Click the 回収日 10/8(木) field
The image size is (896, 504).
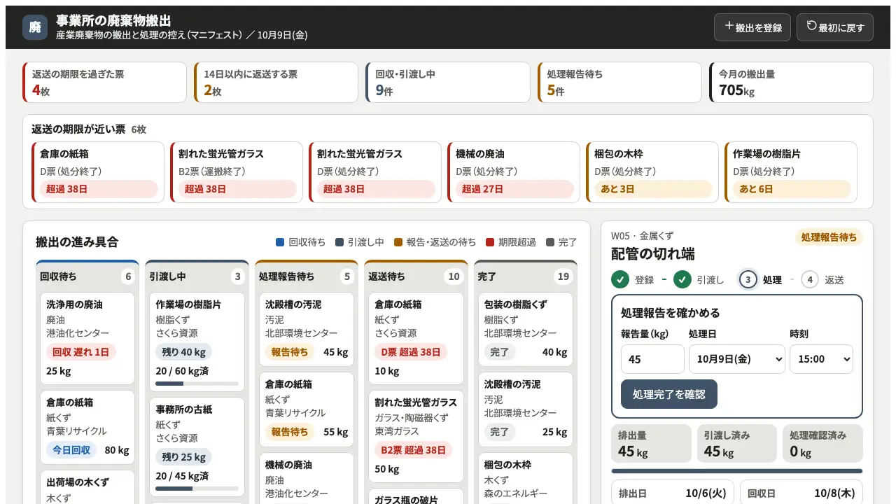point(801,493)
